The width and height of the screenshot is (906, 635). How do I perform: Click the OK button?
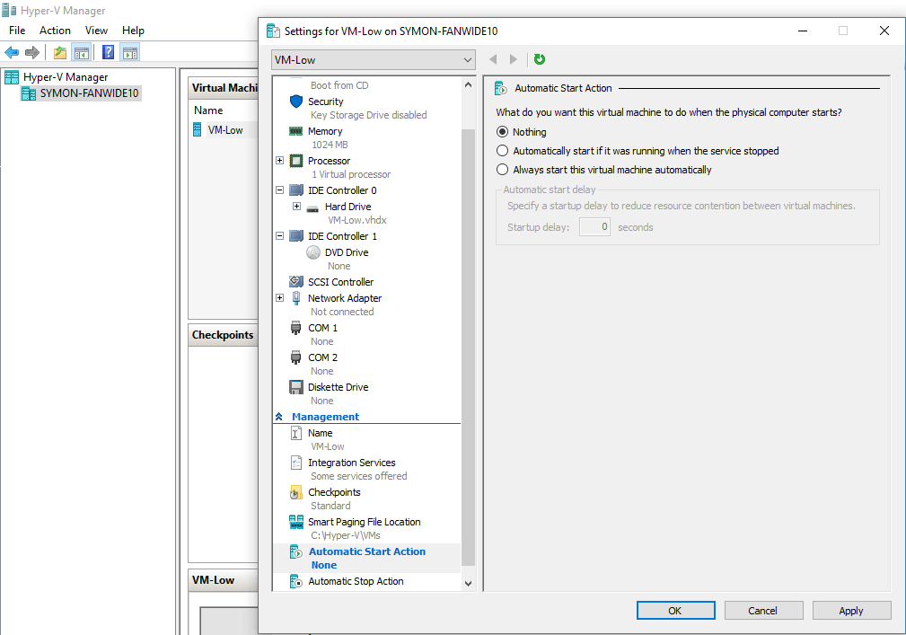(x=675, y=610)
